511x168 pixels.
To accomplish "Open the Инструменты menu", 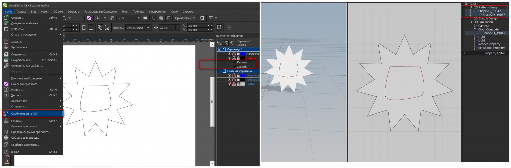I will pyautogui.click(x=157, y=12).
